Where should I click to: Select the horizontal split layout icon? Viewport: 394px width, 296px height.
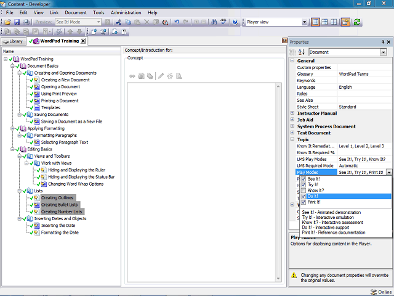(x=324, y=22)
